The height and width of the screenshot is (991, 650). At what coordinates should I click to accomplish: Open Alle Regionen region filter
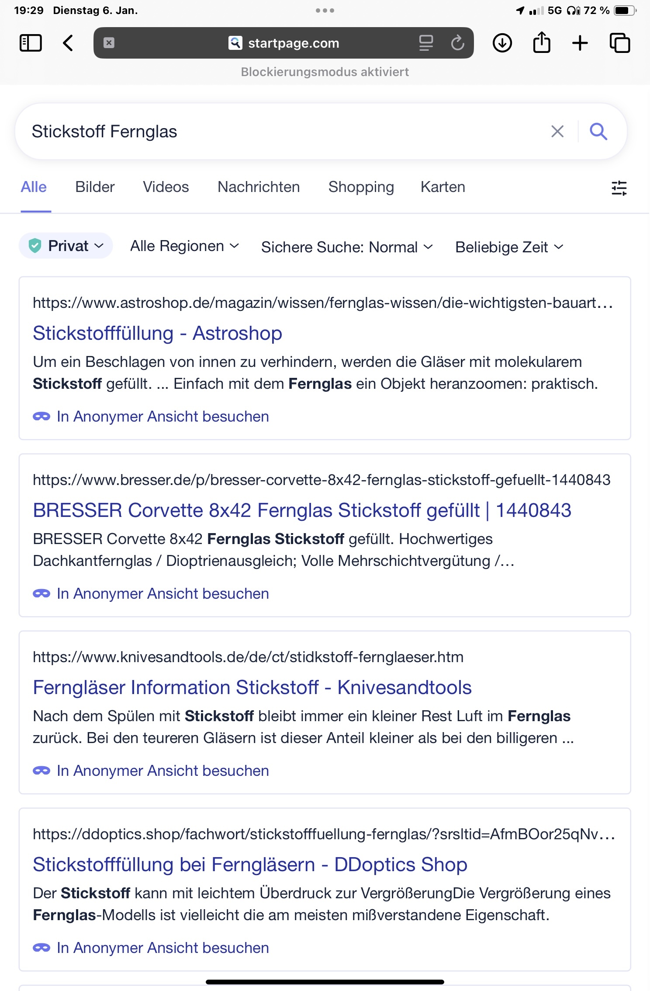185,246
